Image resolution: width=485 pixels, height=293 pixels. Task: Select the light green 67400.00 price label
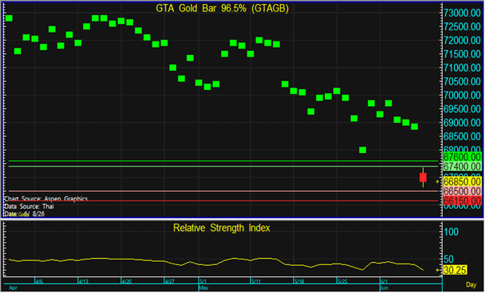tap(462, 166)
